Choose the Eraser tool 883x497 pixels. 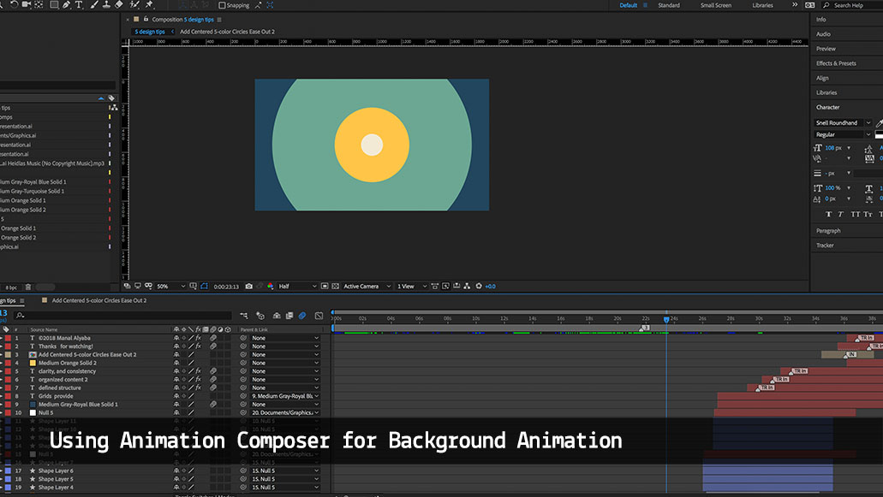pos(119,5)
